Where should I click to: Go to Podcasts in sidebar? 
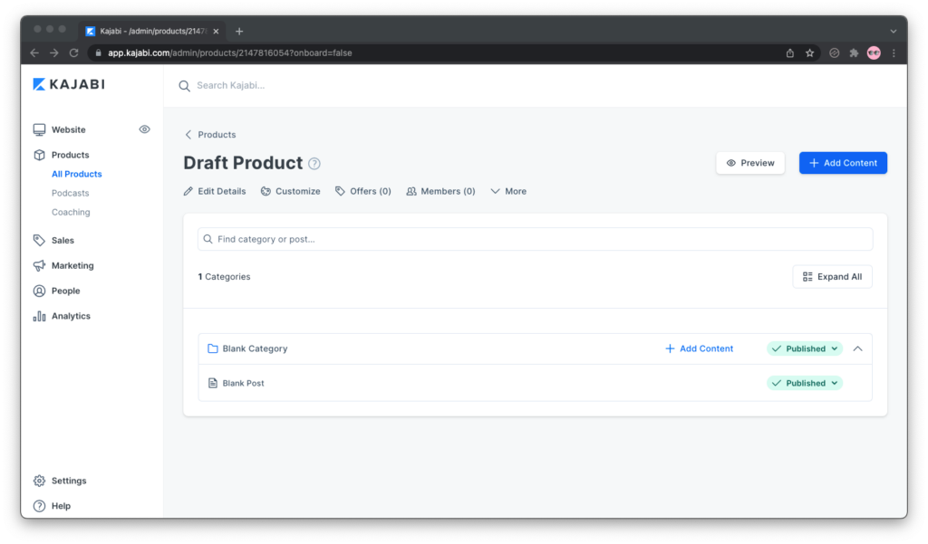[70, 193]
